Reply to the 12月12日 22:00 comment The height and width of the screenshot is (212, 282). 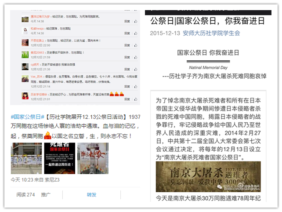(x=127, y=45)
